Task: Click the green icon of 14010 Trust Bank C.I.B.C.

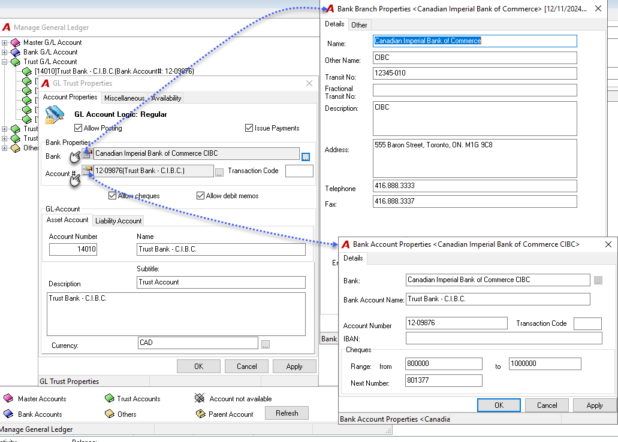Action: 27,71
